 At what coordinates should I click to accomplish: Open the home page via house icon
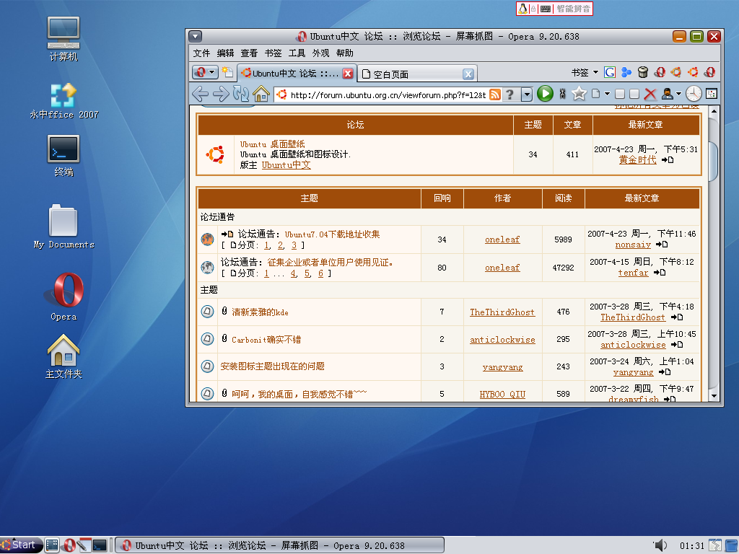(261, 94)
